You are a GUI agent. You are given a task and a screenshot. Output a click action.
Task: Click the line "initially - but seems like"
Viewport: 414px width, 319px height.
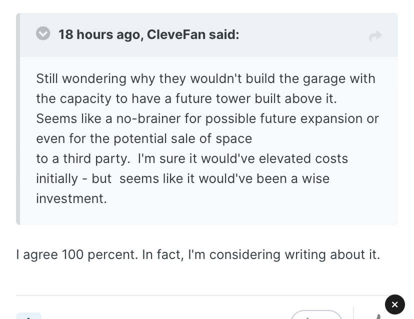click(182, 179)
